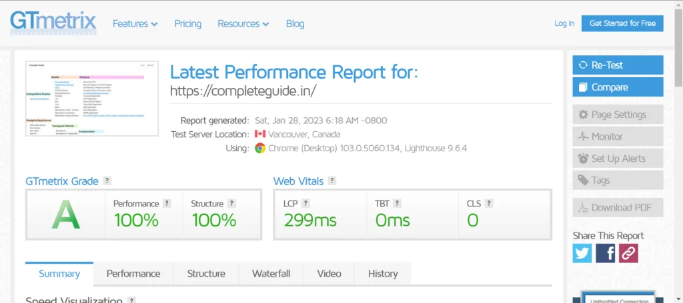Click TBT help question mark
The height and width of the screenshot is (303, 683).
(x=397, y=203)
